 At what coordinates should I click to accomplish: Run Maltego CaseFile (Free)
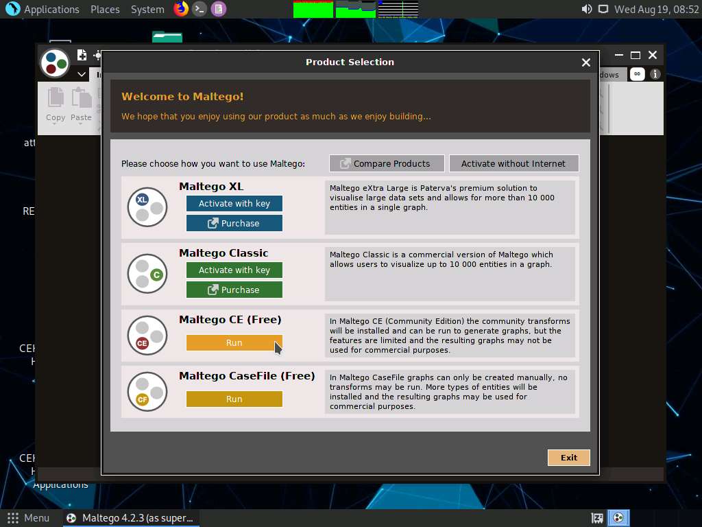[x=234, y=399]
